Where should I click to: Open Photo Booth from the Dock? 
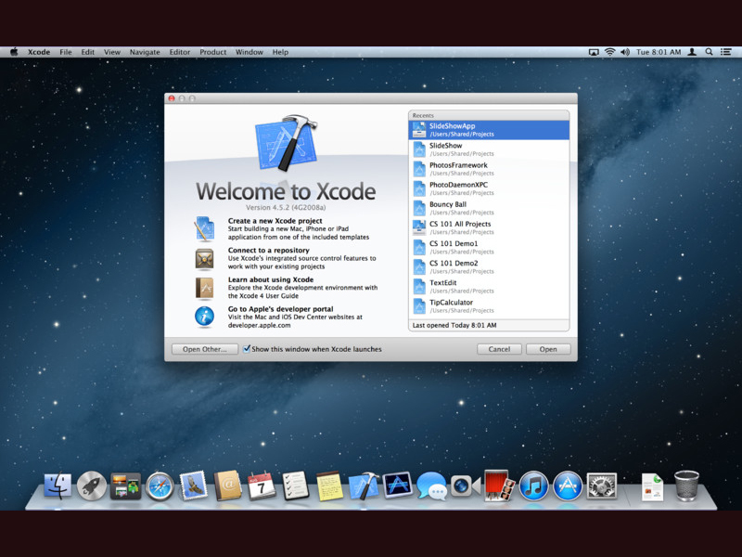[x=499, y=485]
